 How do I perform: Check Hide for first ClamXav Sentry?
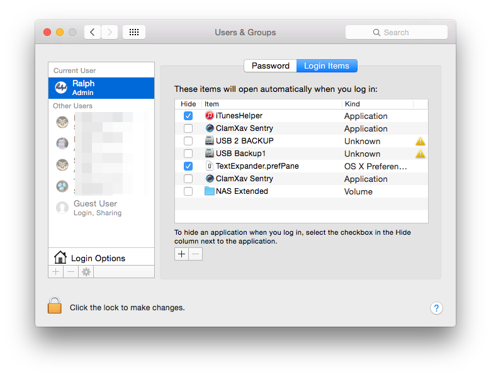click(188, 128)
